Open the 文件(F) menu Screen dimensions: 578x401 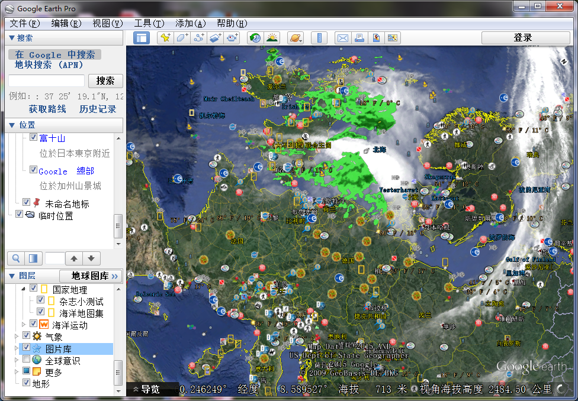pyautogui.click(x=24, y=24)
